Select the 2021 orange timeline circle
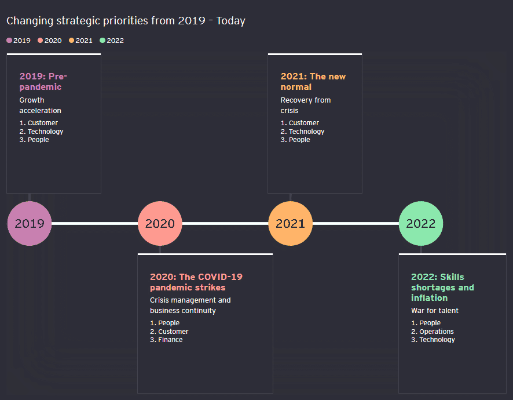 (x=291, y=223)
